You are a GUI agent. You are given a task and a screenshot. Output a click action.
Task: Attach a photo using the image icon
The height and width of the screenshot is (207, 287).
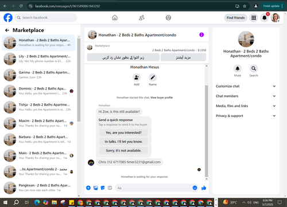[95, 188]
